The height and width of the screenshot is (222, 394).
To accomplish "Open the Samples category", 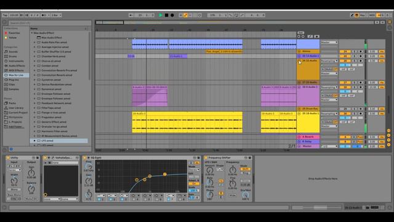I will 14,89.
